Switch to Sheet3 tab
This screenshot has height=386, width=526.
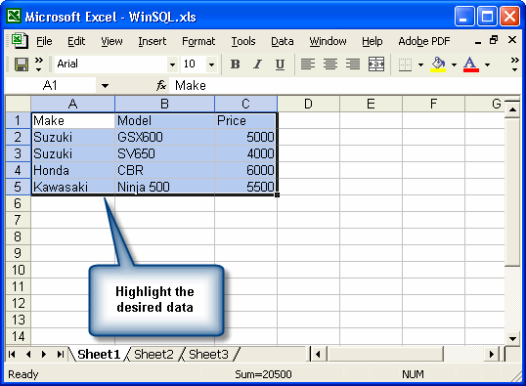coord(208,354)
